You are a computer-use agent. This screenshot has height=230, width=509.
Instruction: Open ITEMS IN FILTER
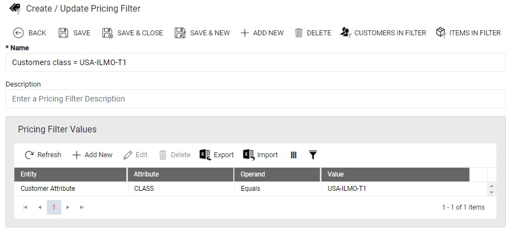click(x=468, y=33)
